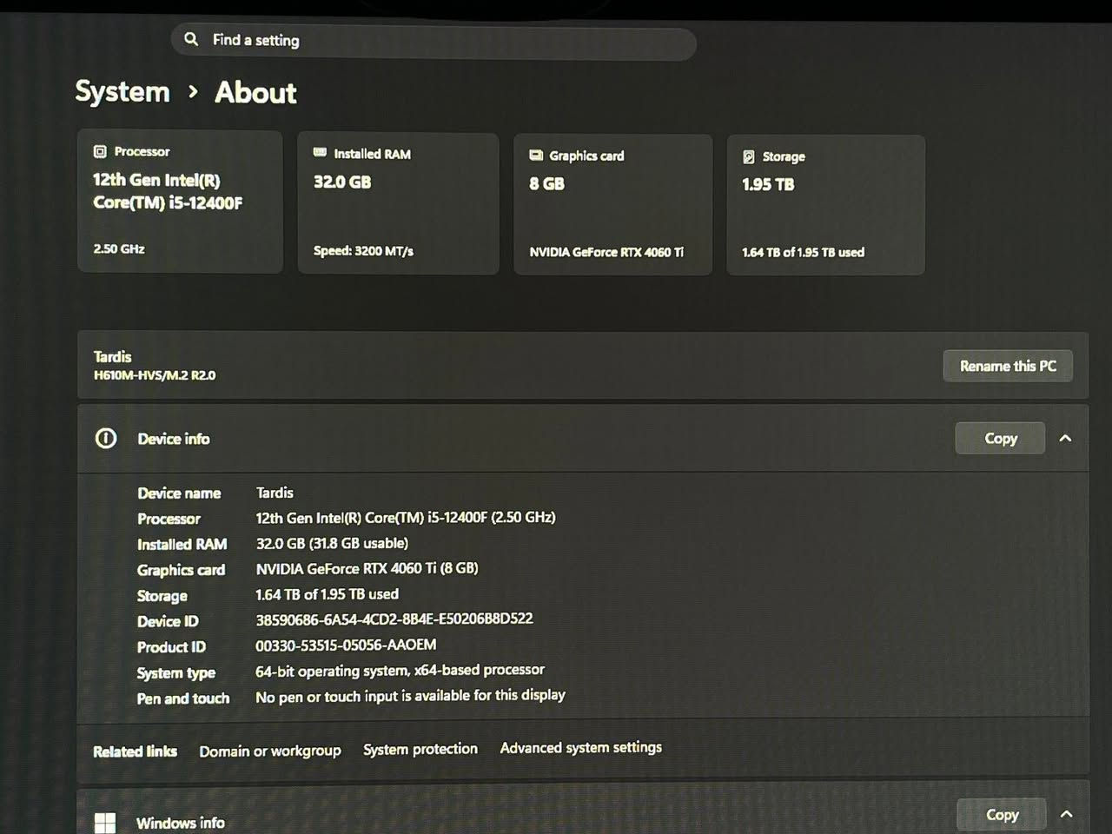The width and height of the screenshot is (1112, 834).
Task: Click the System type label
Action: point(175,673)
